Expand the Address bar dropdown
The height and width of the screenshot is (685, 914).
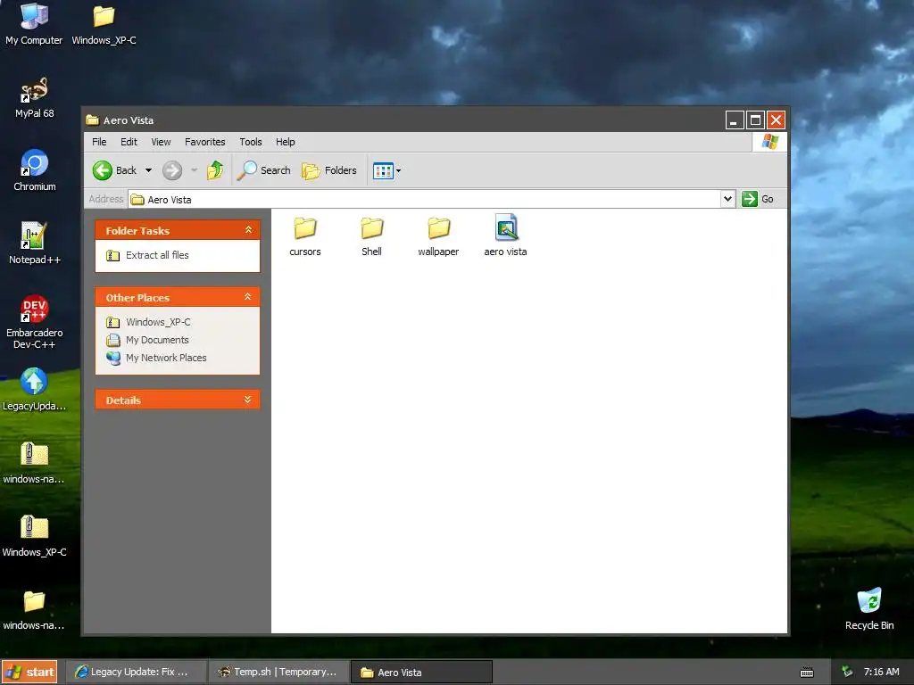click(x=727, y=199)
